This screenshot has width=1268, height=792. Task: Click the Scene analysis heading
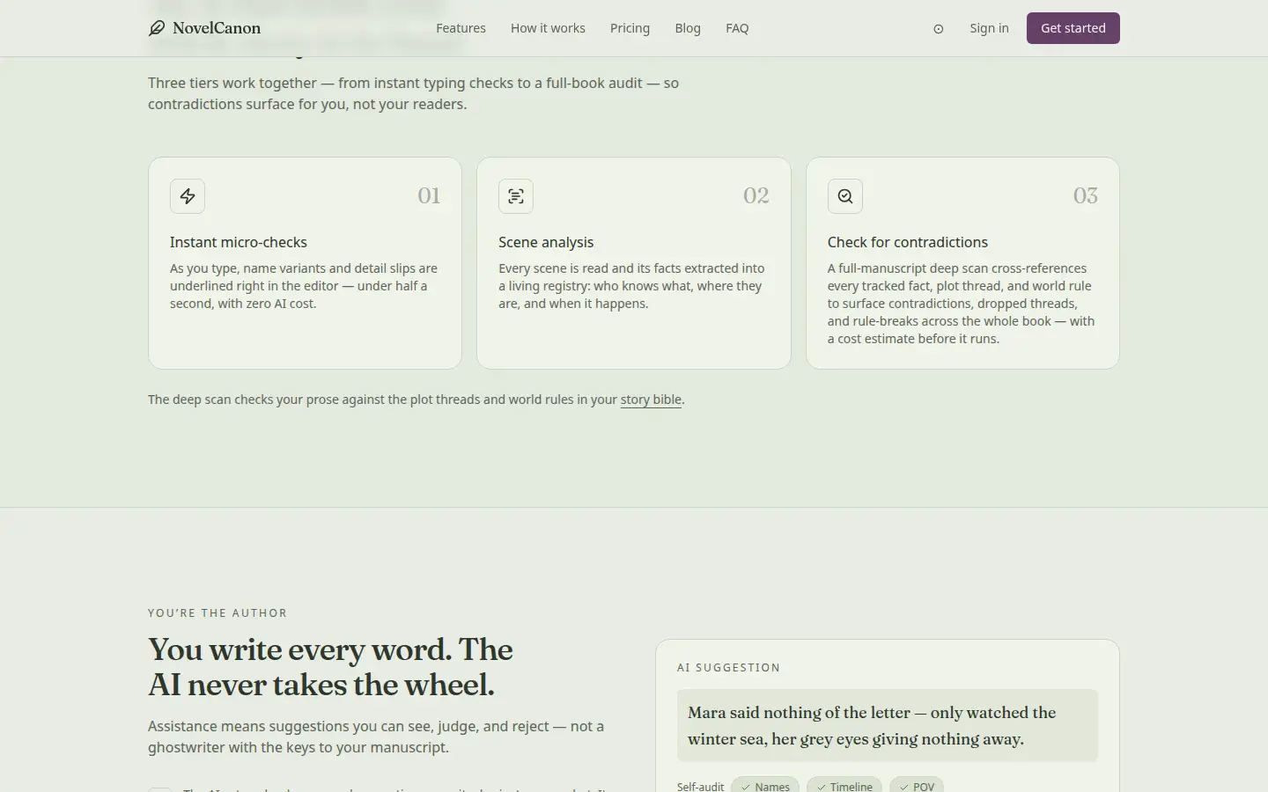[546, 242]
